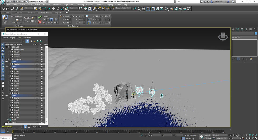Open the Rendering menu

pos(80,5)
